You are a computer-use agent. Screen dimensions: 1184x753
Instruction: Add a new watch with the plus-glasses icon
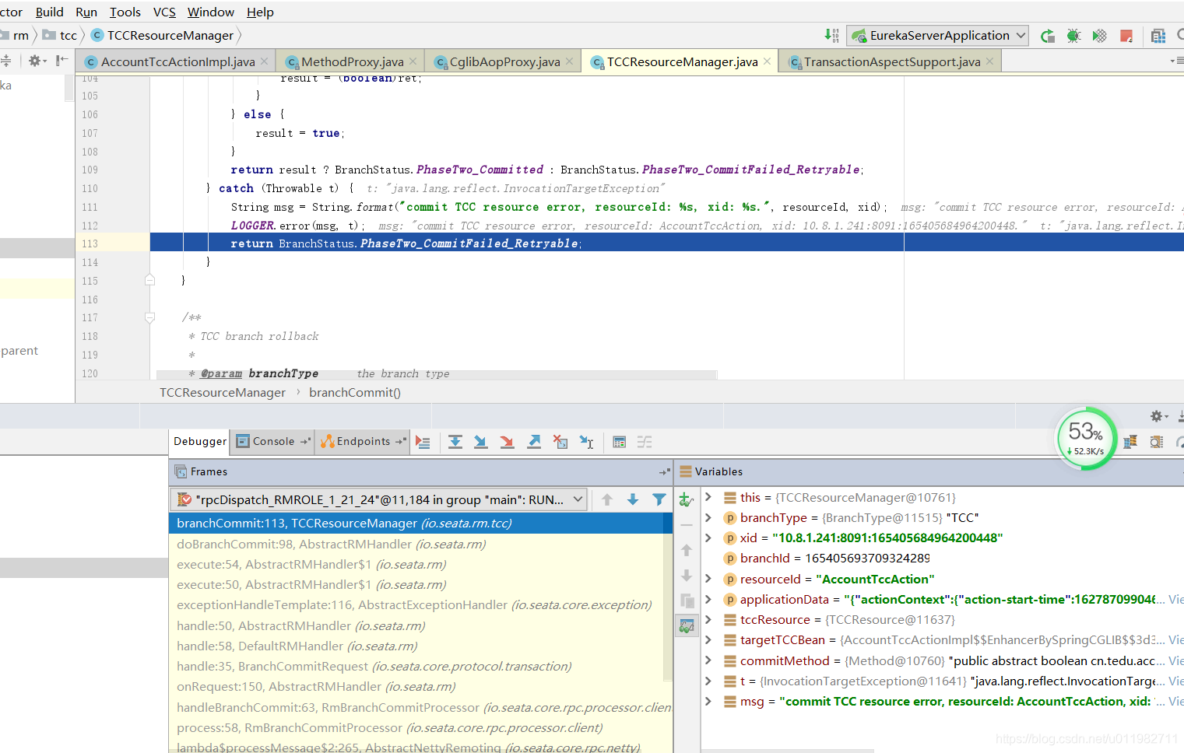click(x=684, y=499)
